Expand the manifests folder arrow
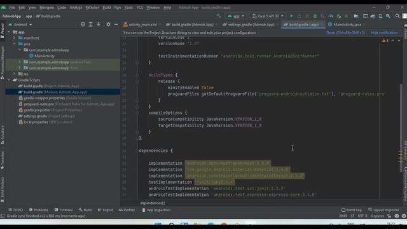 [x=14, y=38]
